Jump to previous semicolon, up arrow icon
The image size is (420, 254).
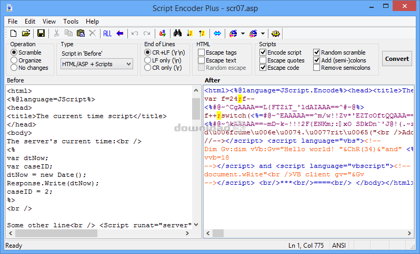[x=202, y=34]
